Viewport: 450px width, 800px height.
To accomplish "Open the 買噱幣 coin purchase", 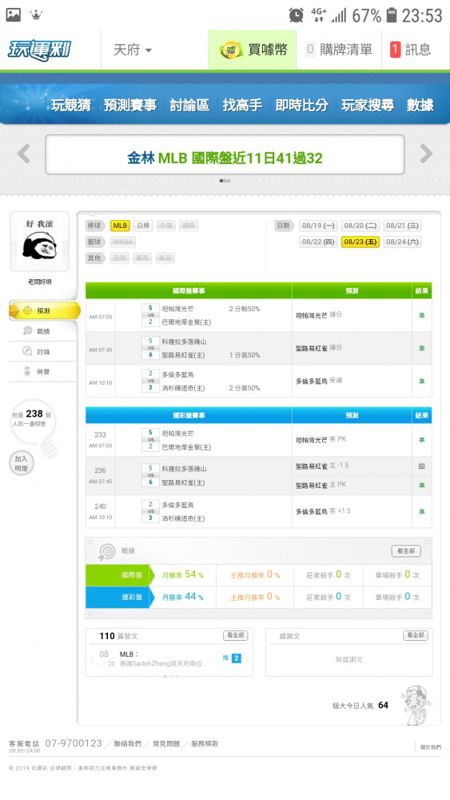I will pos(253,50).
